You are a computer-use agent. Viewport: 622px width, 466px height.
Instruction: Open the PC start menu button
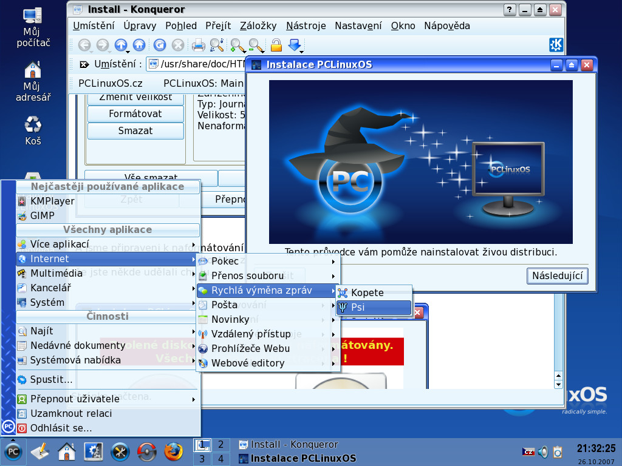[13, 451]
